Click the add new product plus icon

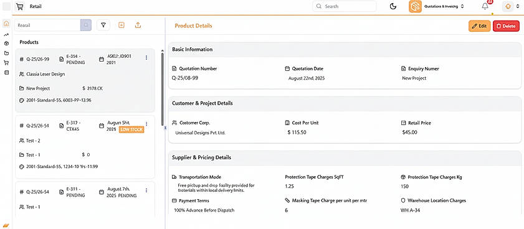tap(121, 25)
